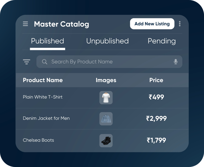The height and width of the screenshot is (167, 204).
Task: Activate voice search microphone icon
Action: [x=175, y=62]
